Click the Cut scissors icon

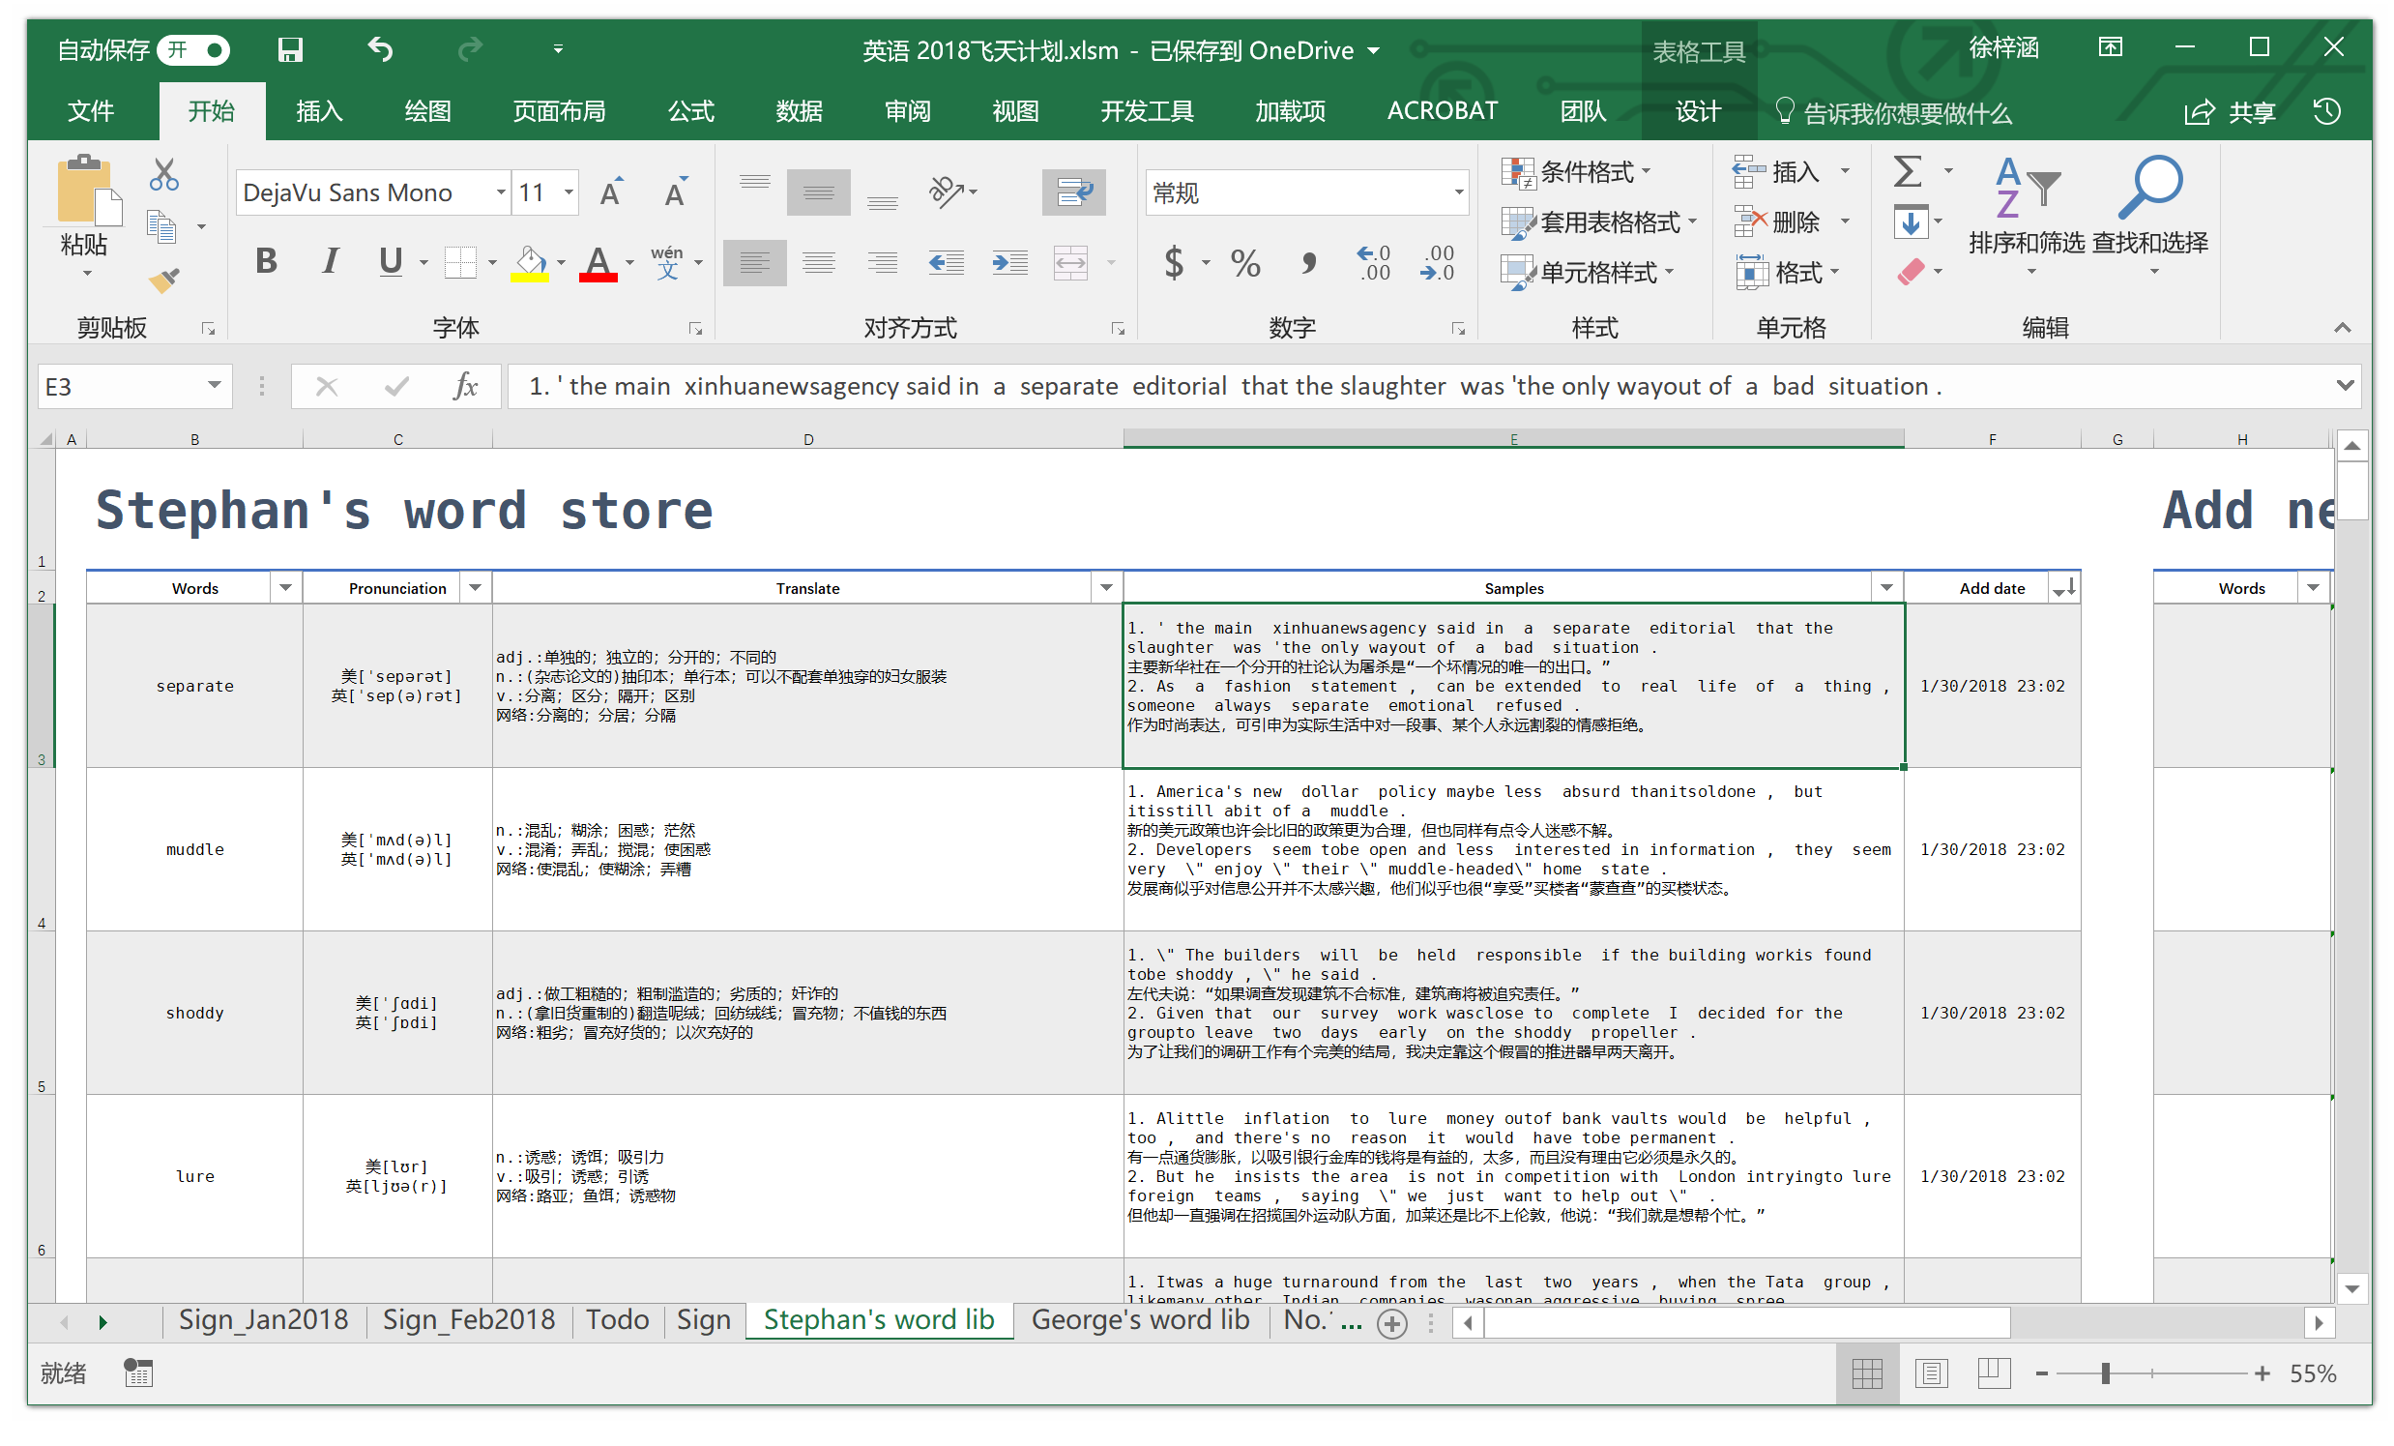(x=163, y=175)
